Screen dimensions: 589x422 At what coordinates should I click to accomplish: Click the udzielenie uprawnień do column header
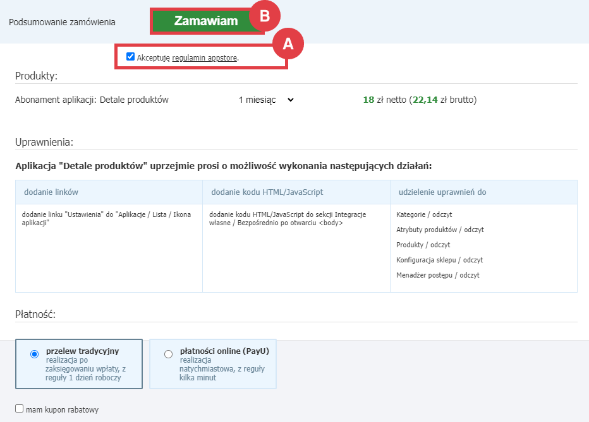pyautogui.click(x=442, y=192)
